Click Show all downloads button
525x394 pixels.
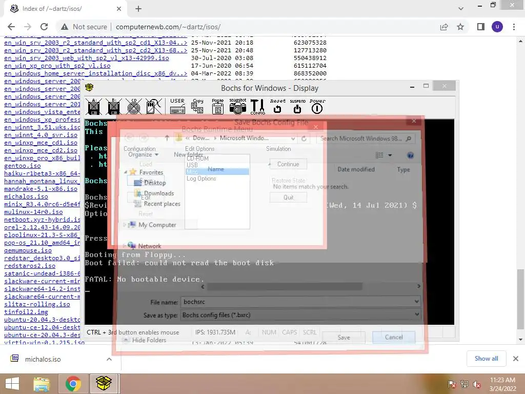pyautogui.click(x=486, y=359)
